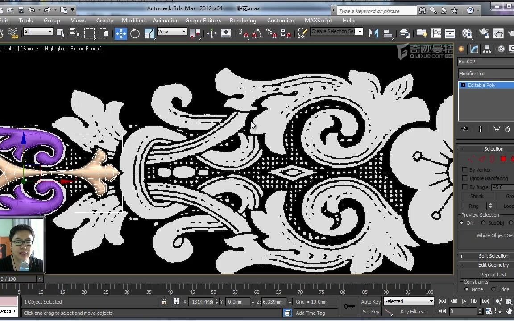Click the Auto Key button
The height and width of the screenshot is (321, 514).
[x=371, y=302]
